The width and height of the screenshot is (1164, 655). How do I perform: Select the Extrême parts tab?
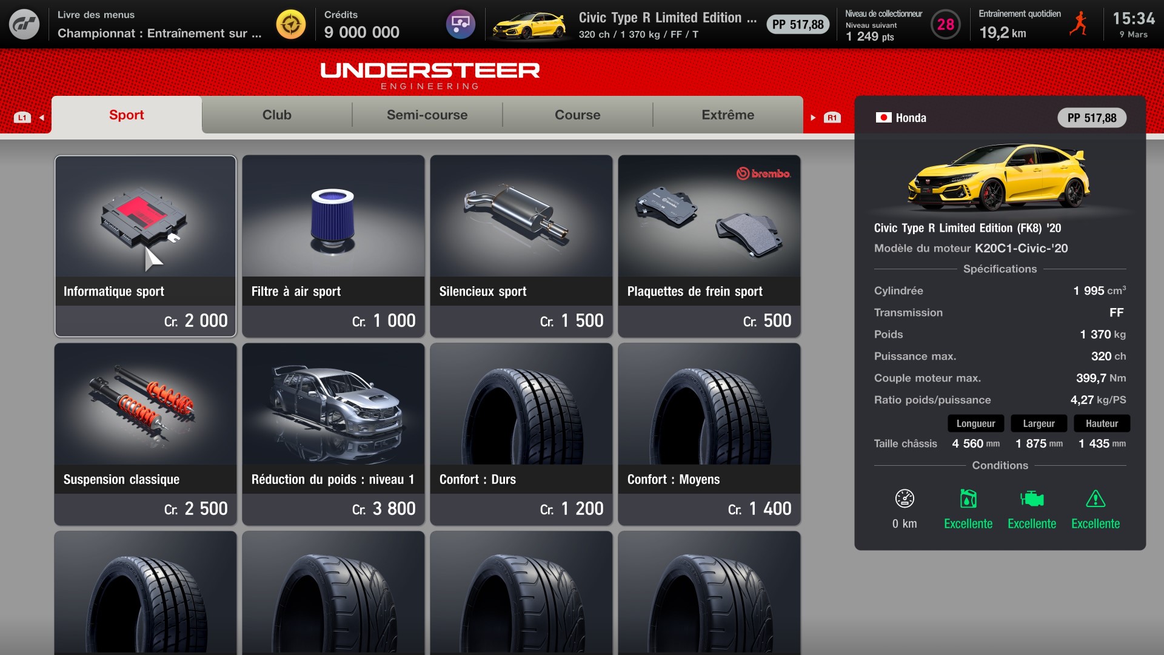pos(728,115)
